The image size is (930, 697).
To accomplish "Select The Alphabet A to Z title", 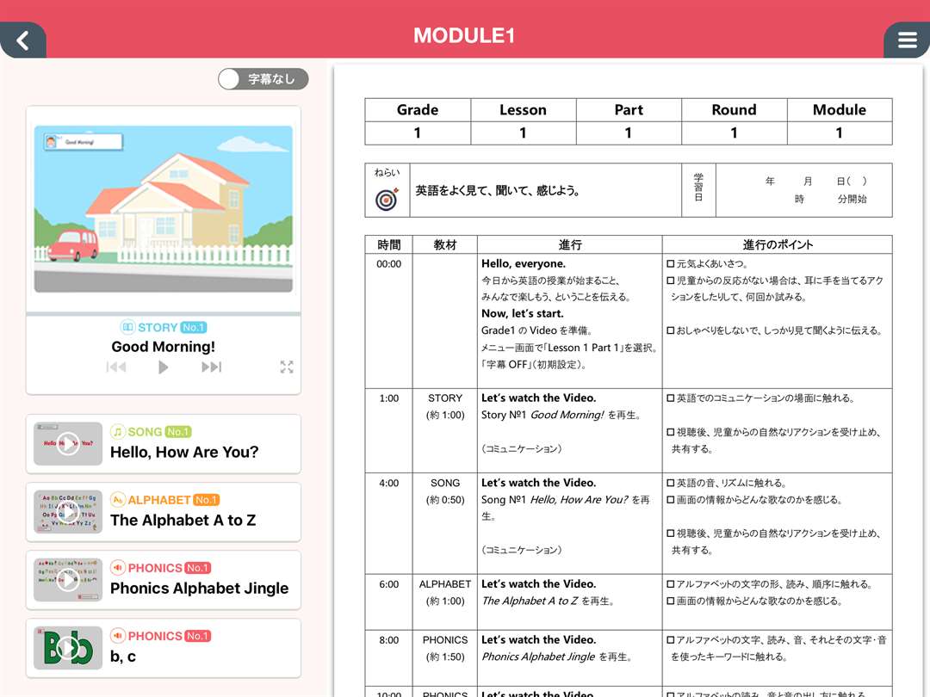I will [x=183, y=521].
